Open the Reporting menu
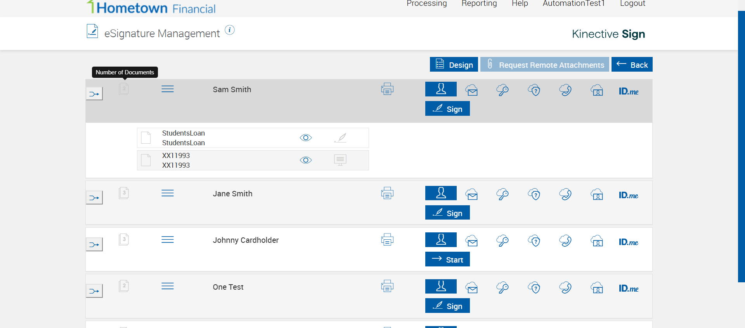The height and width of the screenshot is (328, 745). (479, 3)
